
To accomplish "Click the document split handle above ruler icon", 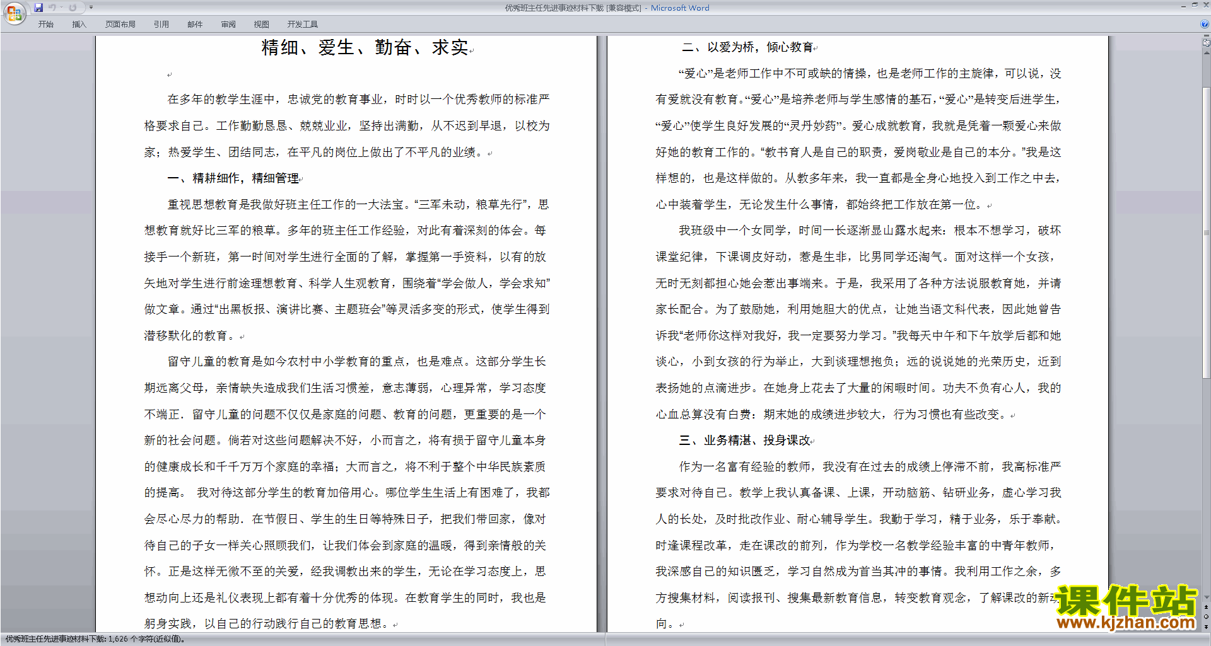I will [1207, 35].
